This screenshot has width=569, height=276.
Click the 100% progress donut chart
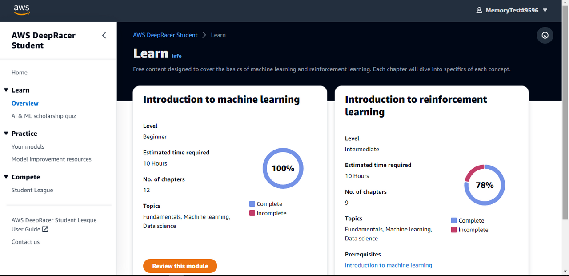coord(283,168)
